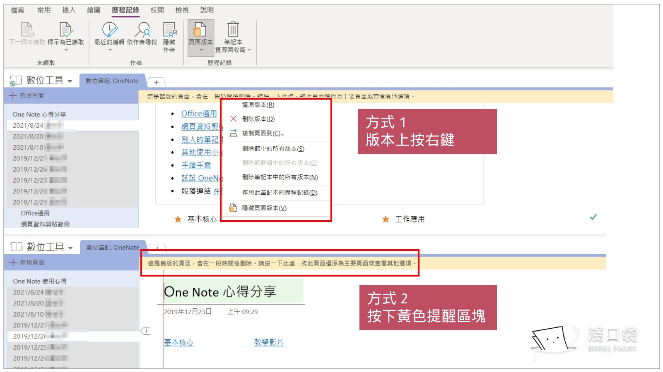This screenshot has width=663, height=372.
Task: Choose Restore Version (還原版本) from context menu
Action: pyautogui.click(x=258, y=105)
